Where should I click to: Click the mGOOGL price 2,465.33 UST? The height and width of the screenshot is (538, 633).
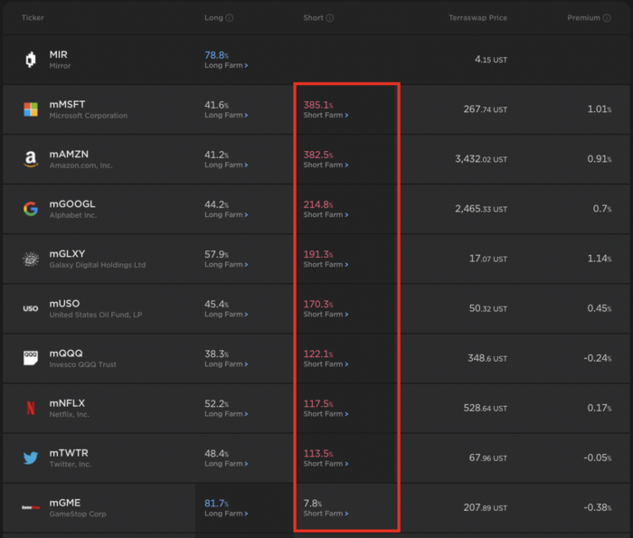pos(481,209)
